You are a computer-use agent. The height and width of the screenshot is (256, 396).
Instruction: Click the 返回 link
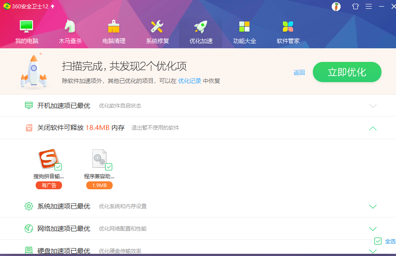[299, 72]
